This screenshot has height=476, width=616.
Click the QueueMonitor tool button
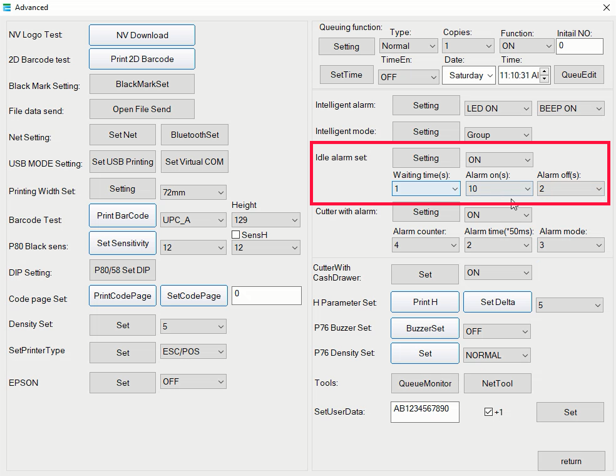pos(425,383)
